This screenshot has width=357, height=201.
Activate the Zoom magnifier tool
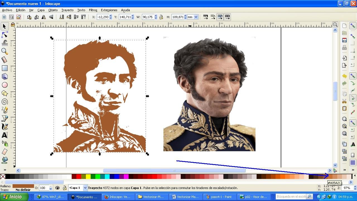(4, 51)
